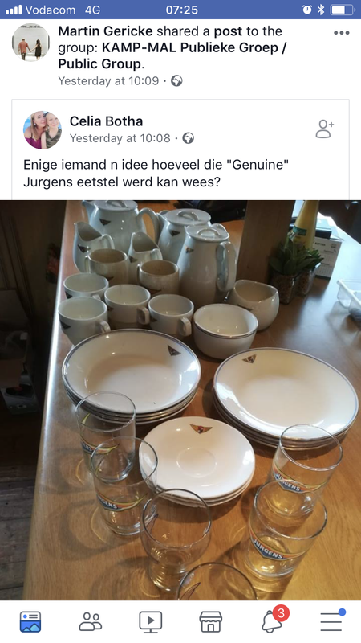Viewport: 361px width, 643px height.
Task: Open Celia Botha's profile picture
Action: coord(43,129)
